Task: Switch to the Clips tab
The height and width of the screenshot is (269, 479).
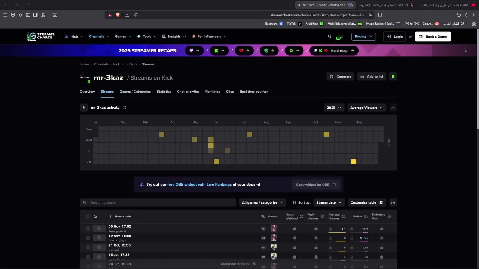Action: 230,92
